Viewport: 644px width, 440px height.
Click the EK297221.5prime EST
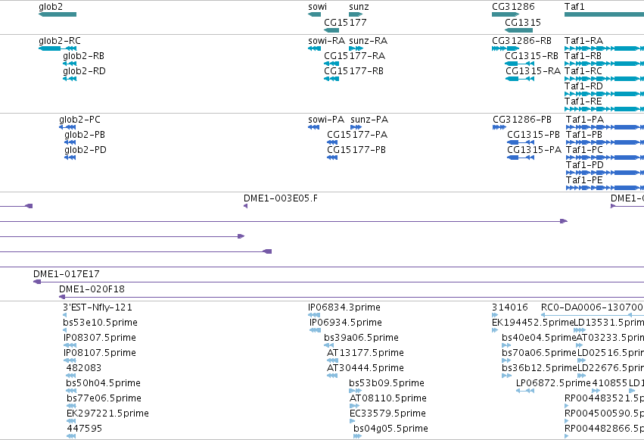click(107, 414)
